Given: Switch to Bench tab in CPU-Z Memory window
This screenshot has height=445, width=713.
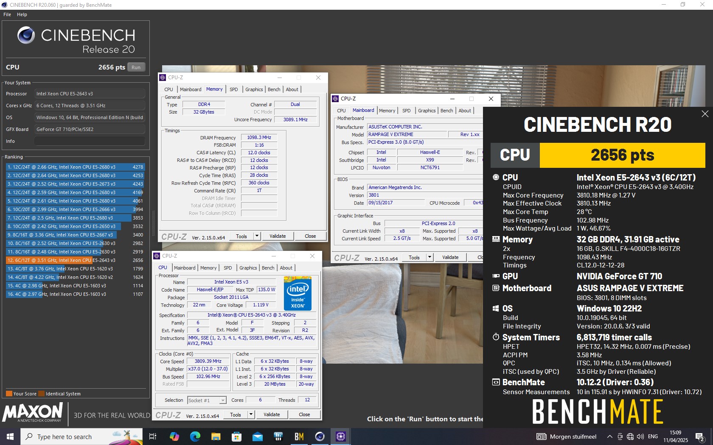Looking at the screenshot, I should point(274,89).
